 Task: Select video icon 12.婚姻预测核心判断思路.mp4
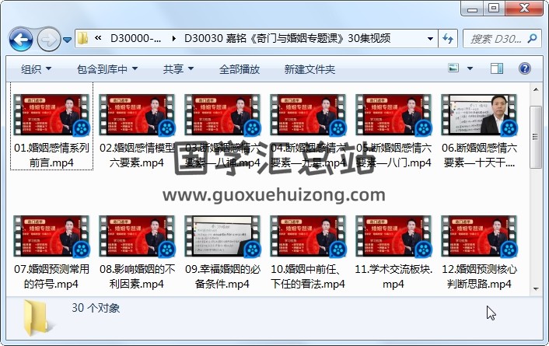[479, 236]
